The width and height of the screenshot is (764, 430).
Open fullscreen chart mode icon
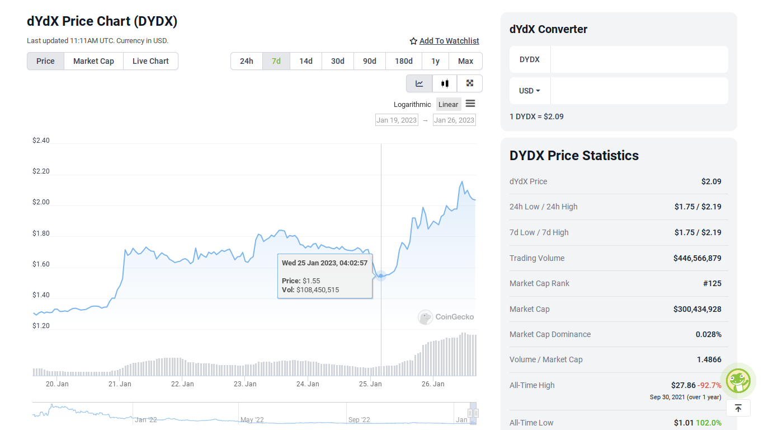click(470, 83)
